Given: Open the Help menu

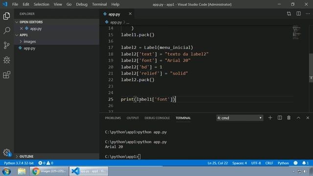Looking at the screenshot, I should pyautogui.click(x=115, y=4).
